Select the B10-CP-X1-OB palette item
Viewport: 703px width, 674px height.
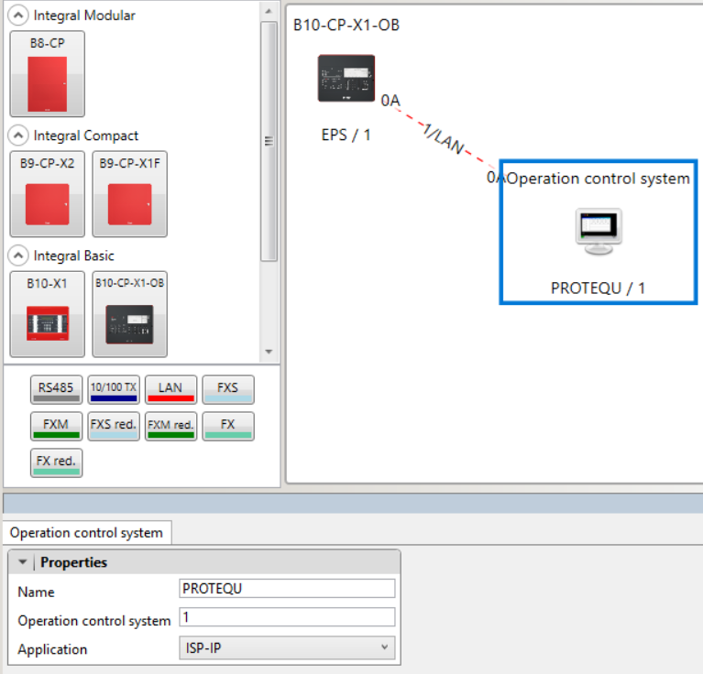(x=129, y=314)
